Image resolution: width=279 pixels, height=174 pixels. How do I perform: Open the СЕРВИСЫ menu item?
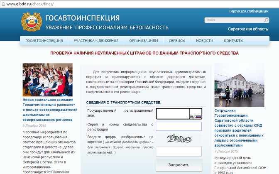177,41
